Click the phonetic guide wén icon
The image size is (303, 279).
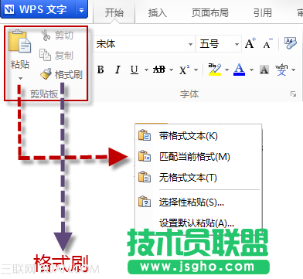click(x=281, y=70)
